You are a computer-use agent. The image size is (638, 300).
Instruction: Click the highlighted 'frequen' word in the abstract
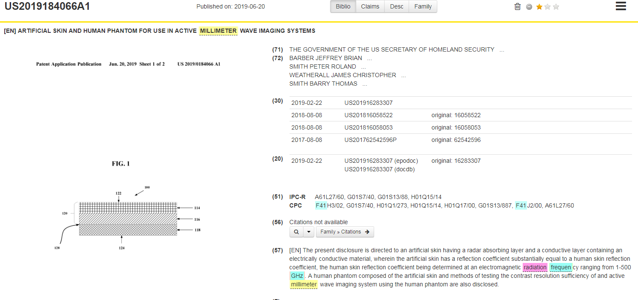tap(561, 267)
